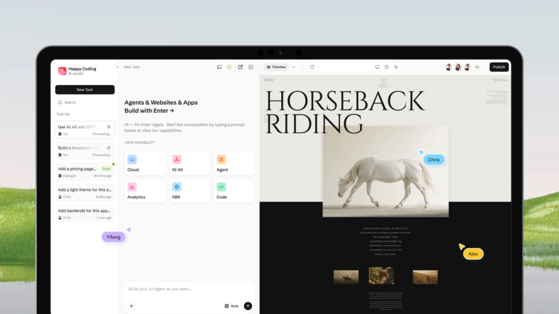This screenshot has width=559, height=314.
Task: Reload the preview with the refresh icon
Action: pyautogui.click(x=312, y=67)
